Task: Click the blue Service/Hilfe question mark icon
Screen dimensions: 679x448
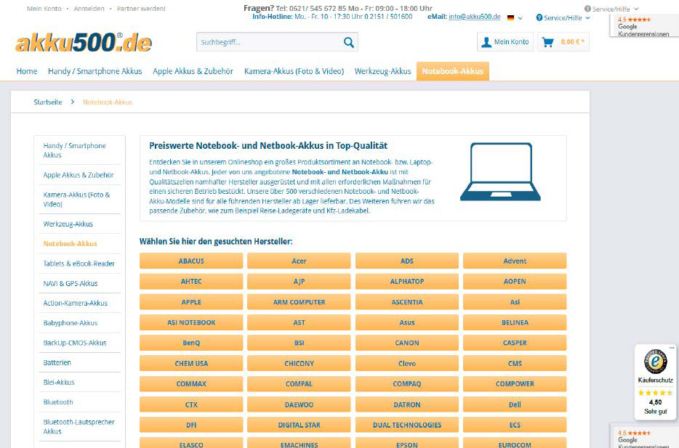Action: pyautogui.click(x=539, y=17)
